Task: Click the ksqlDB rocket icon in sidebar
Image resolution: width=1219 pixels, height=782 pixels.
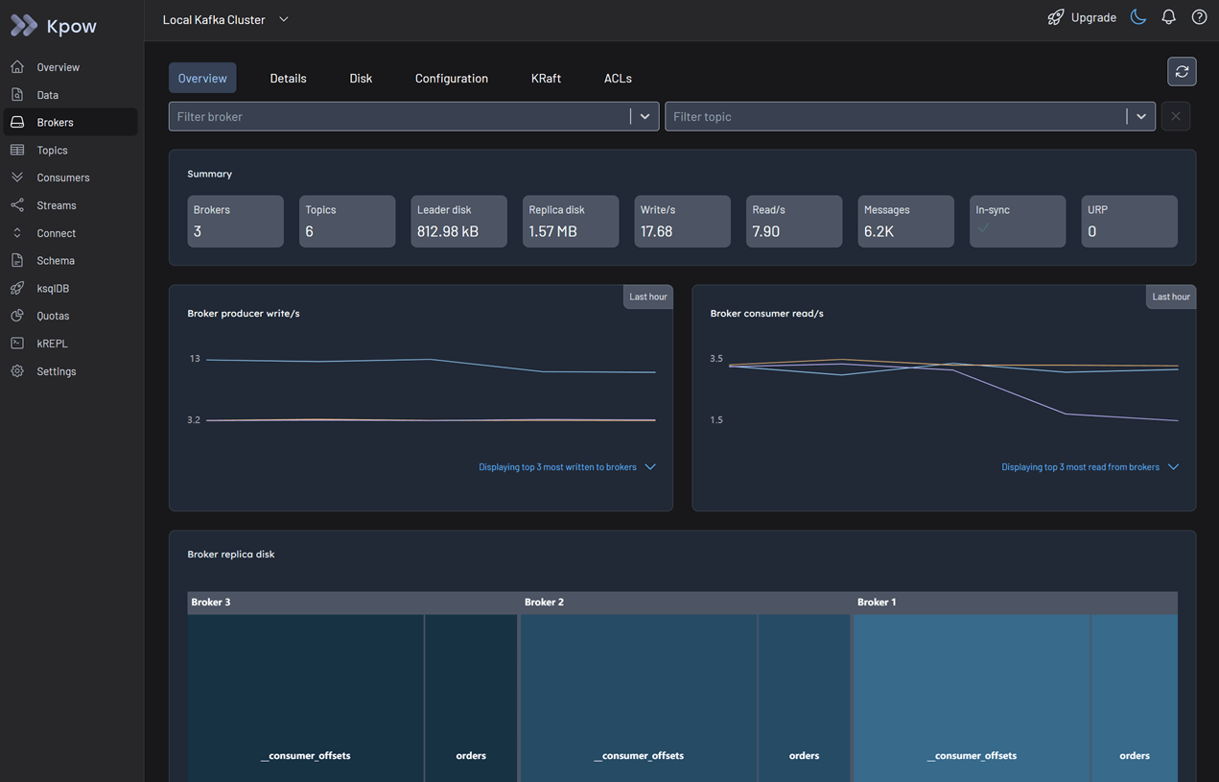Action: pos(17,288)
